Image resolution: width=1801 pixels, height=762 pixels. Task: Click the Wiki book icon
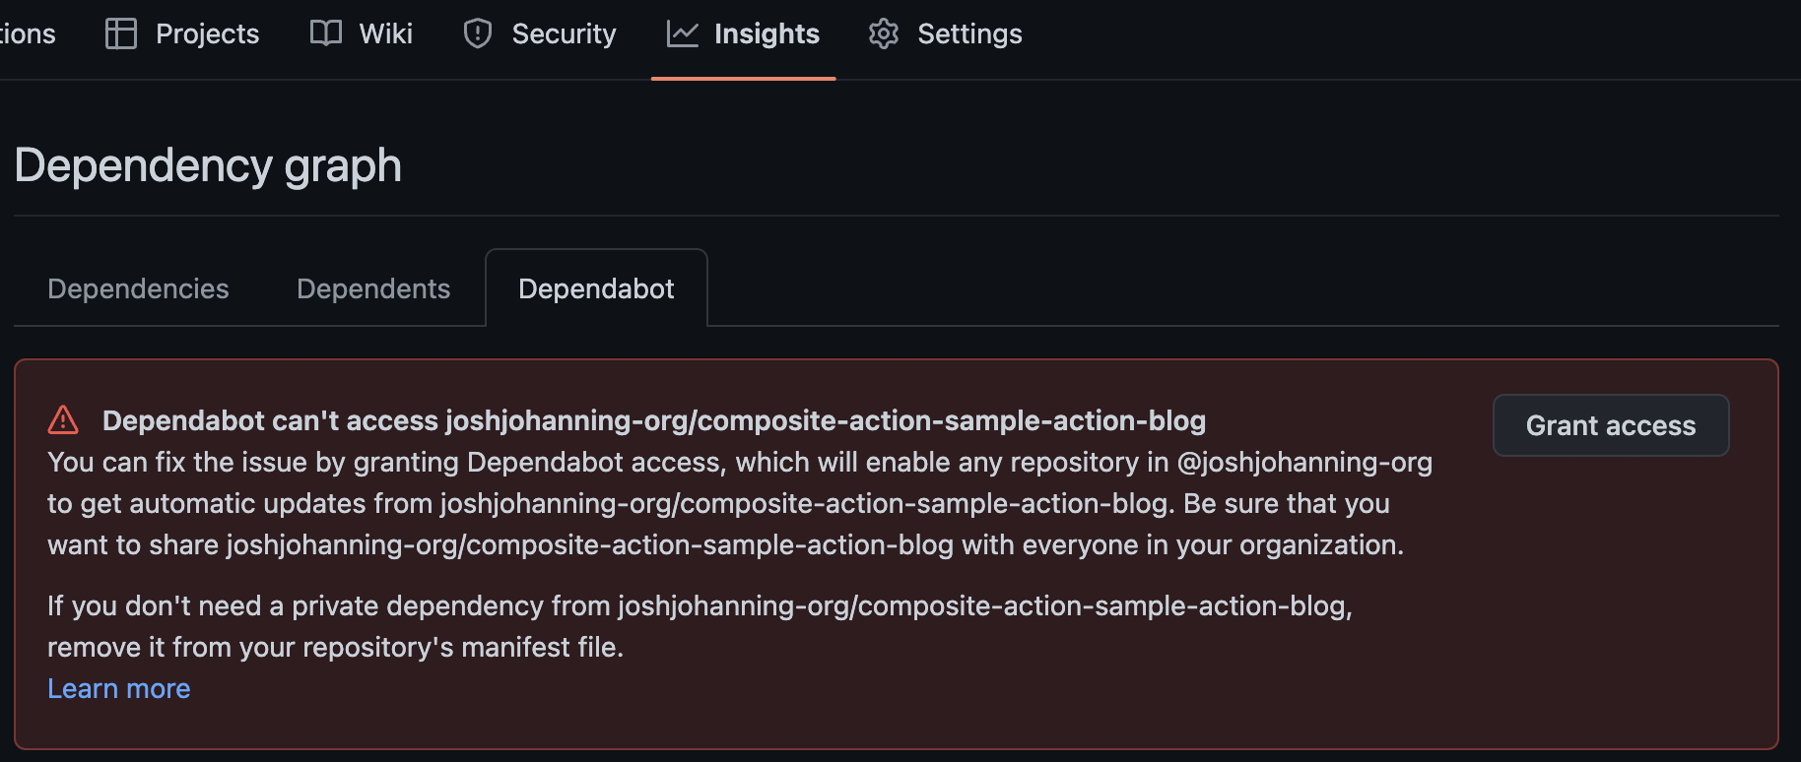tap(325, 33)
